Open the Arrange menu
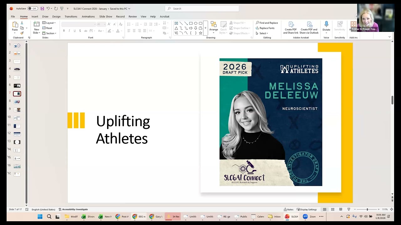This screenshot has height=225, width=401. [214, 27]
